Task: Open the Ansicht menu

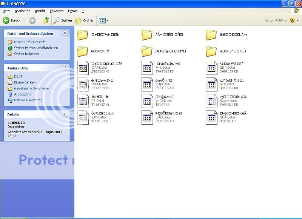Action: pyautogui.click(x=40, y=11)
